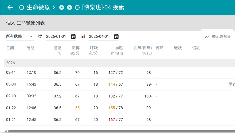This screenshot has width=235, height=133.
Task: Click the 呼吸 column header
Action: 94,48
